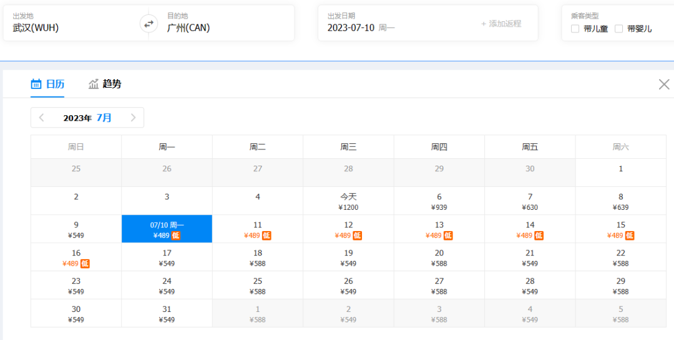Image resolution: width=674 pixels, height=340 pixels.
Task: Select greyed August 5 priced ¥588
Action: pyautogui.click(x=621, y=313)
